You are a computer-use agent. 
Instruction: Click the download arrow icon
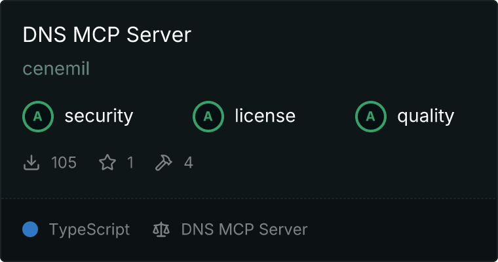[x=31, y=162]
